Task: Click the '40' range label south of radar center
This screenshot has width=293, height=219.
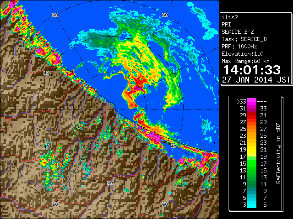Action: (x=110, y=182)
